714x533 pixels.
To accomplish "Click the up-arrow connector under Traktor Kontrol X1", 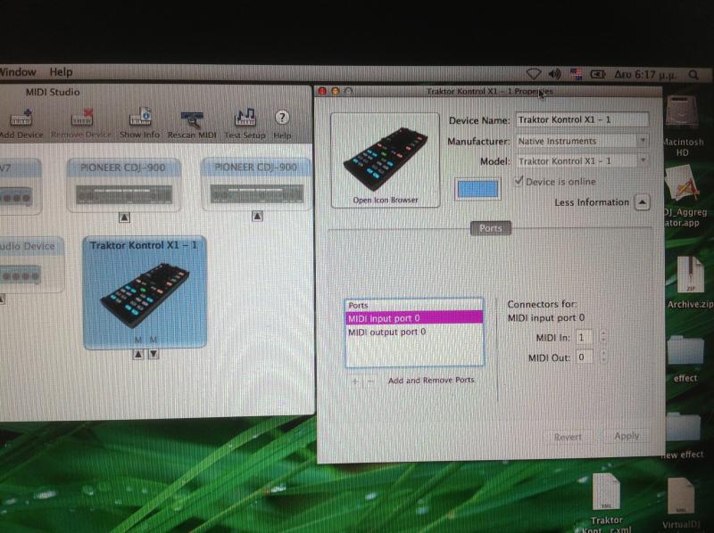I will 138,354.
